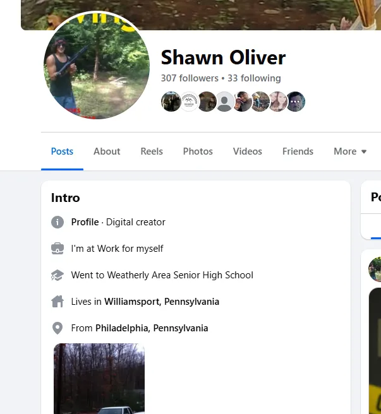The height and width of the screenshot is (414, 381).
Task: Click the location pin icon beside From
Action: tap(57, 328)
